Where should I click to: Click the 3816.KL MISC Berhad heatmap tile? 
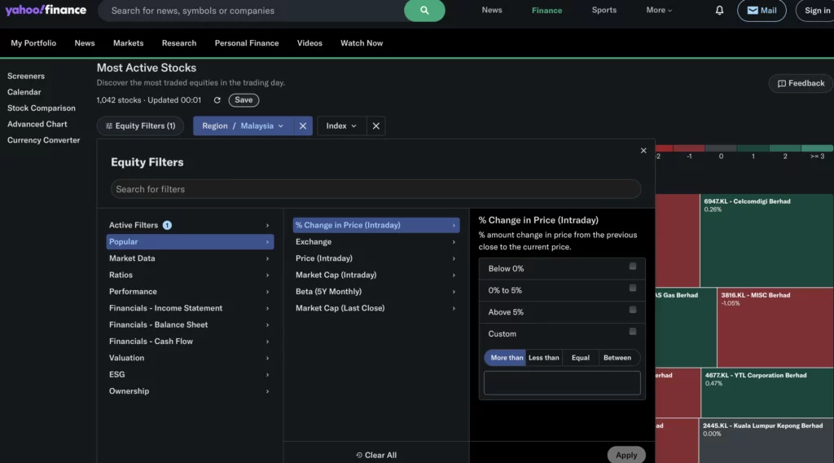coord(775,328)
